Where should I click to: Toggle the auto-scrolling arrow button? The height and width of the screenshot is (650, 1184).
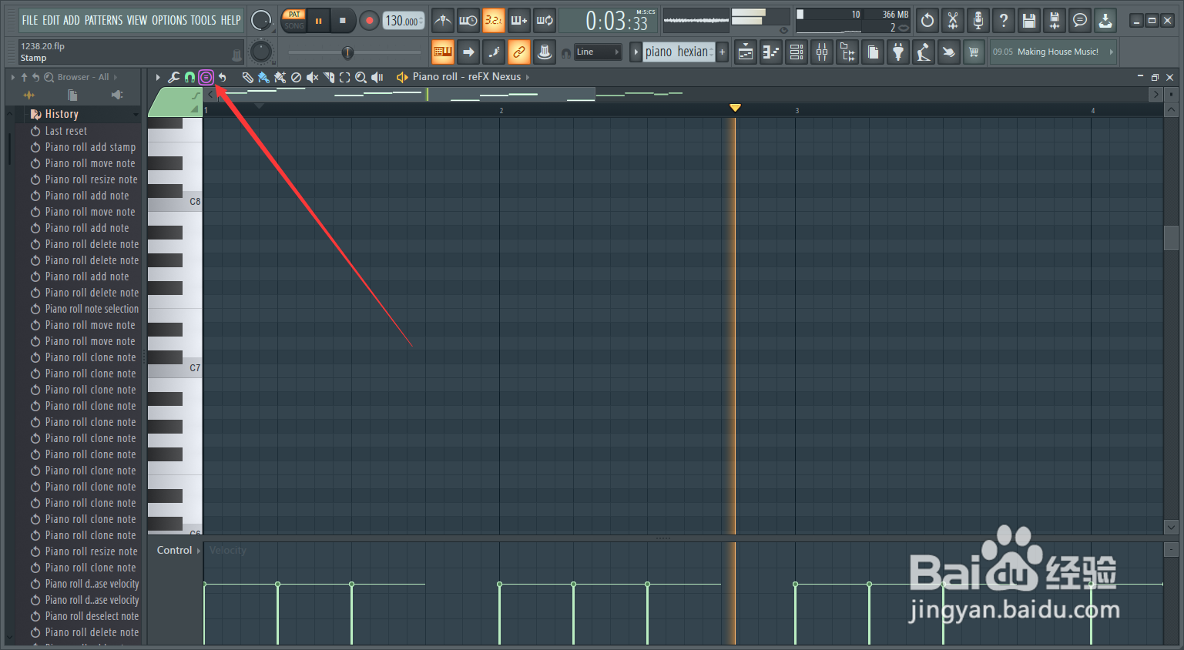[x=468, y=52]
